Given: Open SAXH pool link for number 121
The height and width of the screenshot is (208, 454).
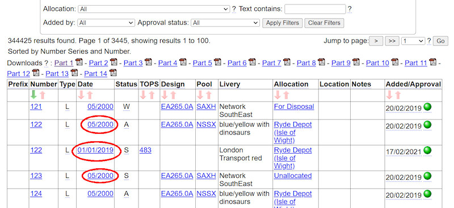Looking at the screenshot, I should (x=206, y=107).
